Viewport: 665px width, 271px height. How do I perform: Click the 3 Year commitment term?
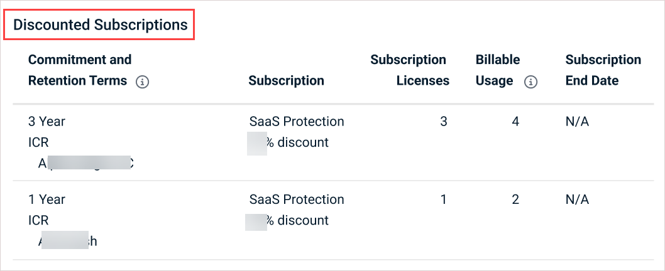[47, 122]
